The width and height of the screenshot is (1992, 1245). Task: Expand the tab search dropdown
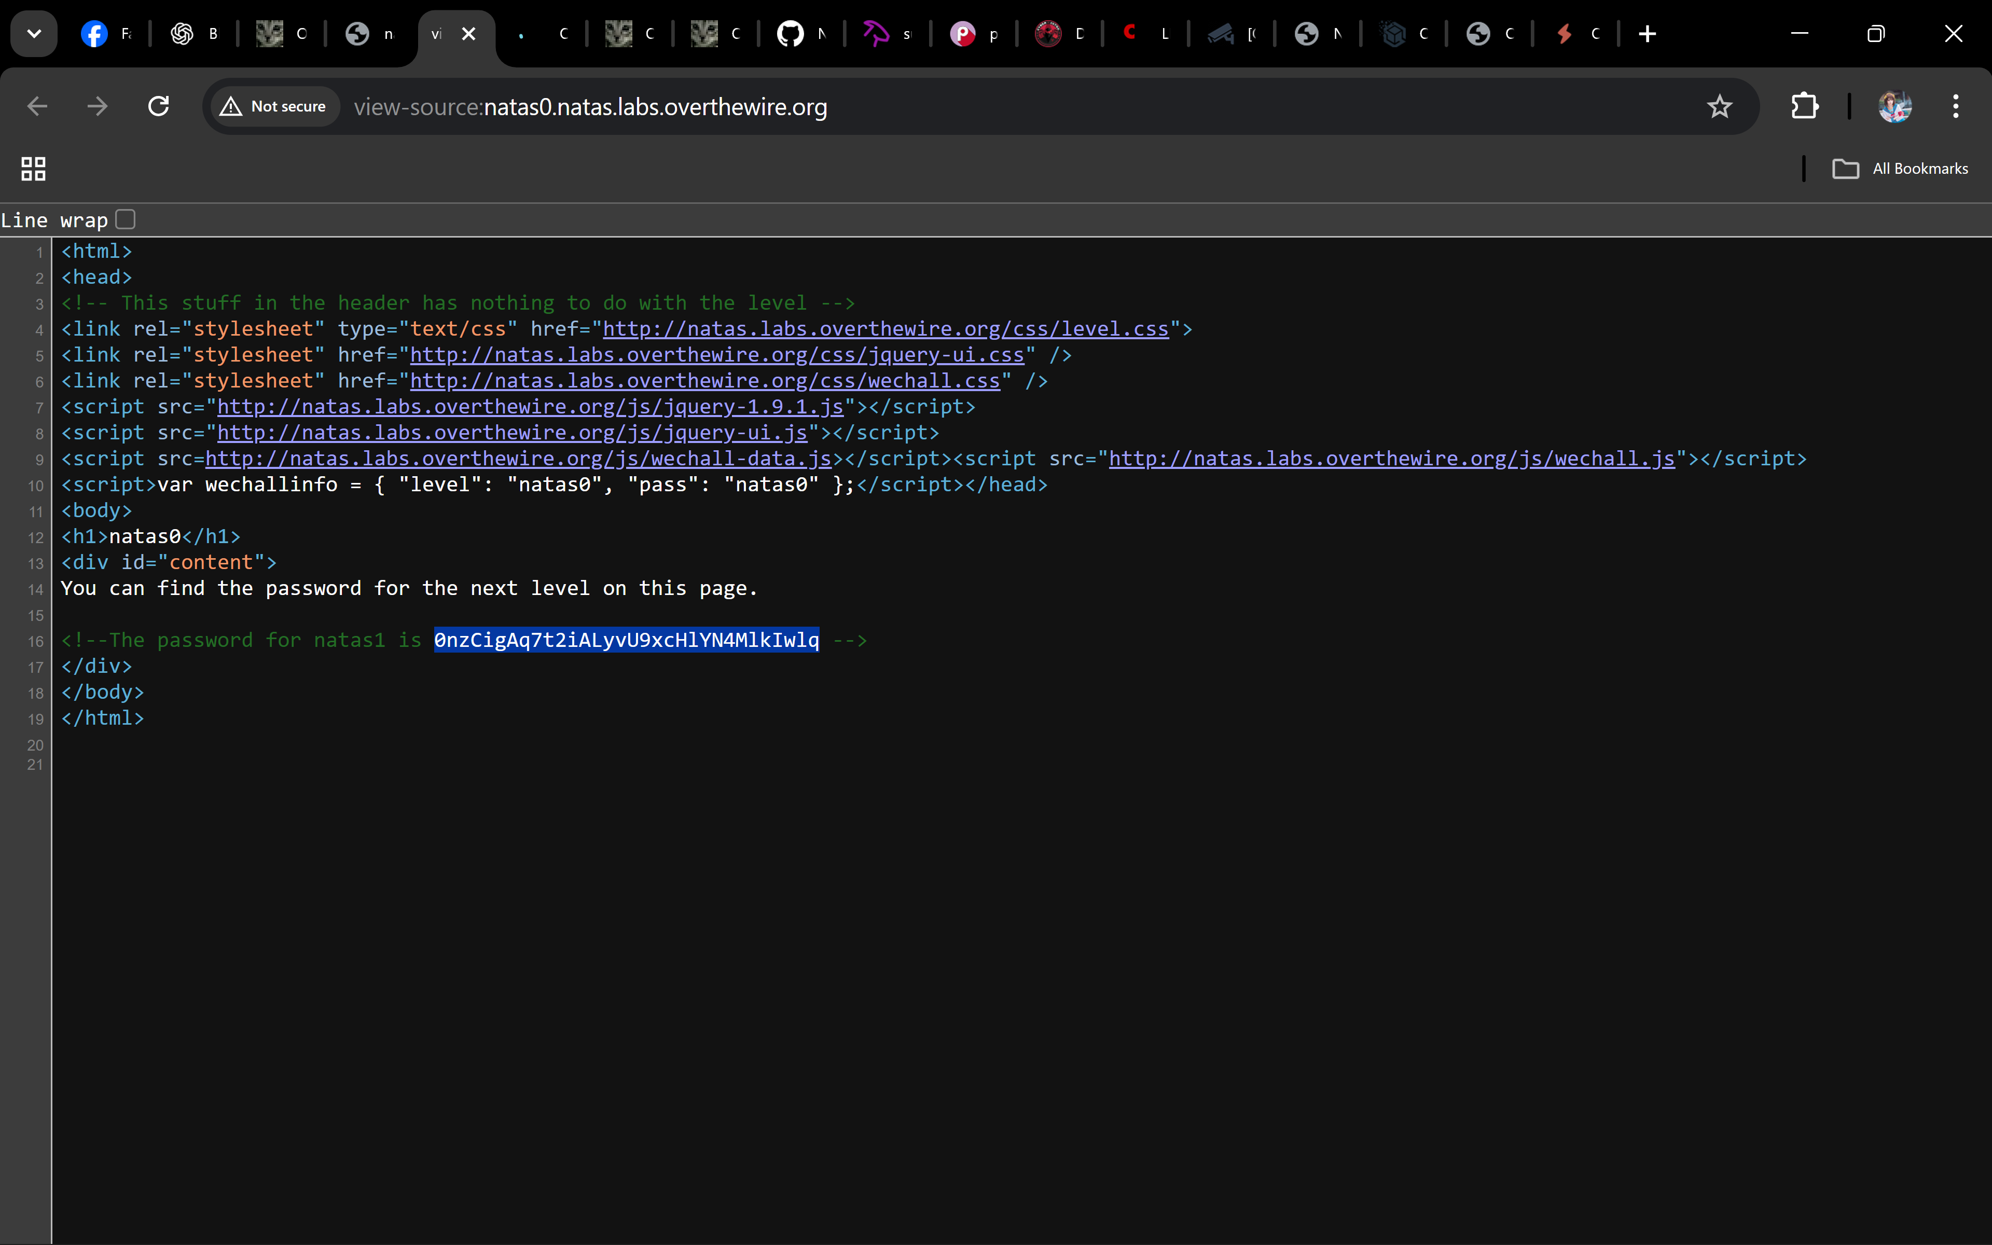[34, 34]
